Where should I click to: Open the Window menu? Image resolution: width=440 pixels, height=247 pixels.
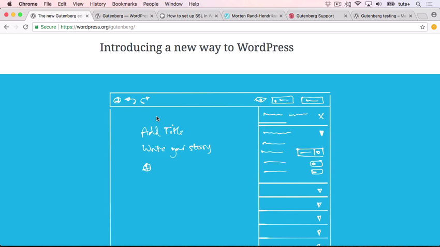[173, 4]
